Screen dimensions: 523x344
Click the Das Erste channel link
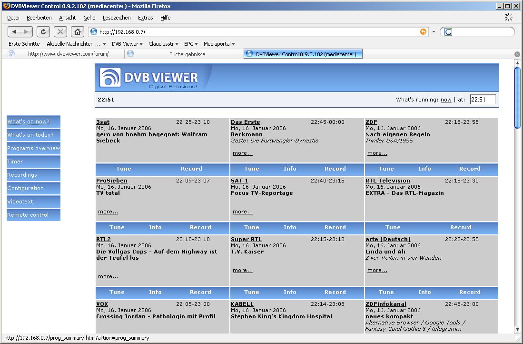click(246, 122)
